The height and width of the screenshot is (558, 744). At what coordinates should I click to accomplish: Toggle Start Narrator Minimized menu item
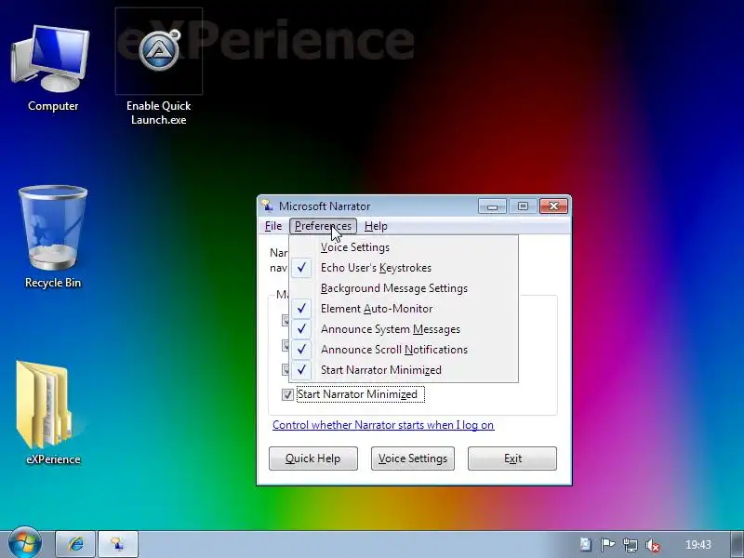coord(404,369)
